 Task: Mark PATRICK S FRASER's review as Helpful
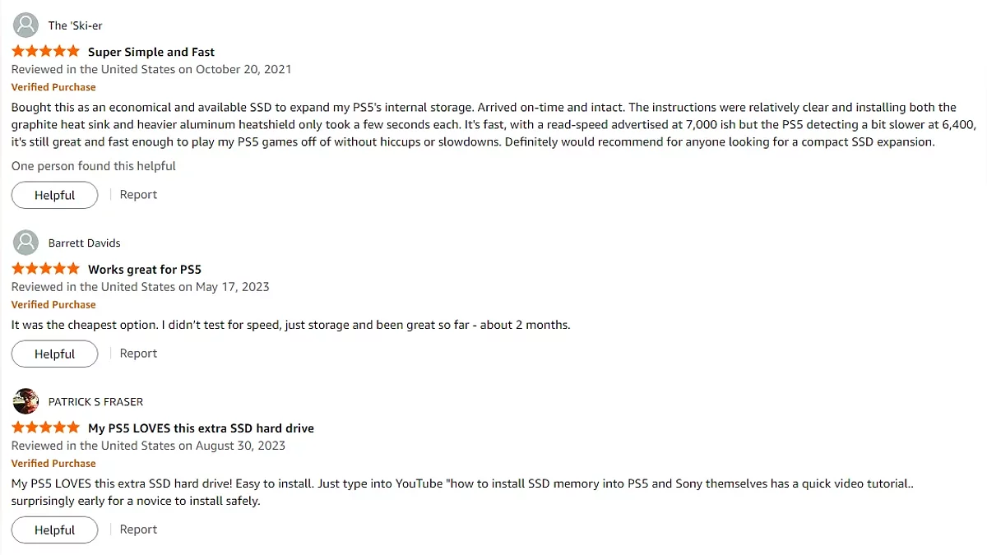[54, 530]
